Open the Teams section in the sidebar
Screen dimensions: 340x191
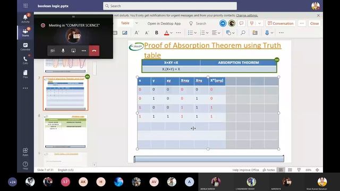[x=25, y=32]
